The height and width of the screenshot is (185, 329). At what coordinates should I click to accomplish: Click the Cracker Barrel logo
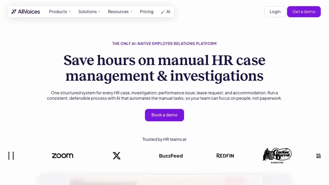[277, 156]
